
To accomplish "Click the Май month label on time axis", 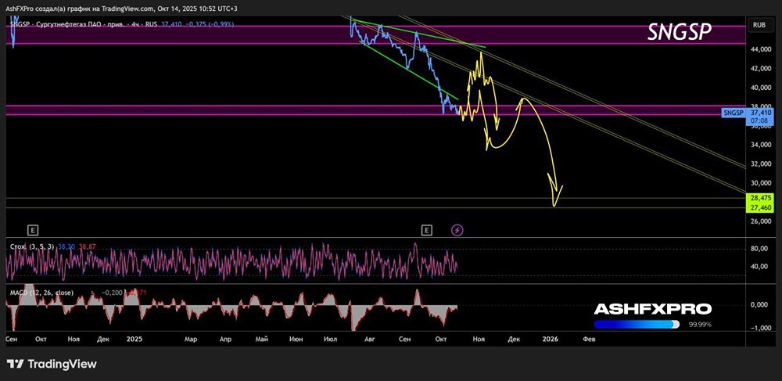I will 262,339.
